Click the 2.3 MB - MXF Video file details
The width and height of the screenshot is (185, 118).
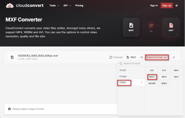27,59
